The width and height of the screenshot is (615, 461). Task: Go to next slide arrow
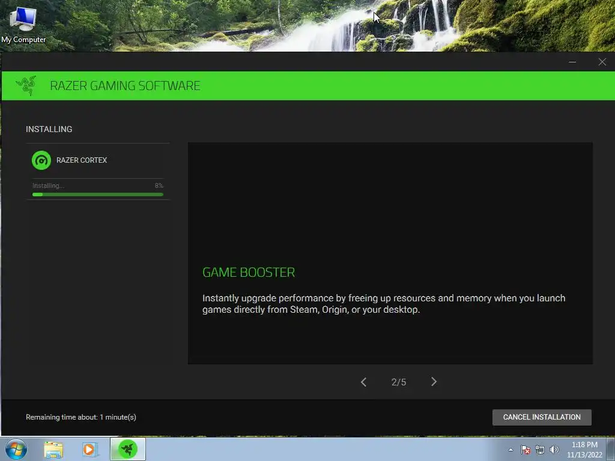click(434, 382)
